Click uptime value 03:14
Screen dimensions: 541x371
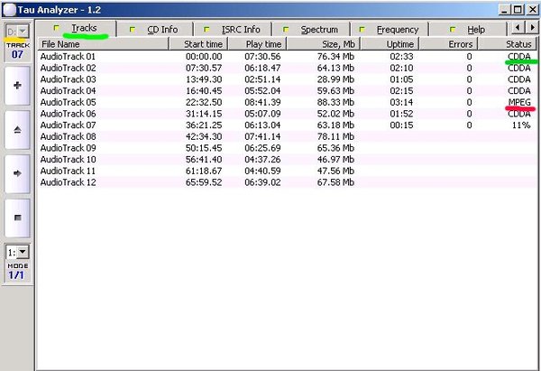pos(401,102)
